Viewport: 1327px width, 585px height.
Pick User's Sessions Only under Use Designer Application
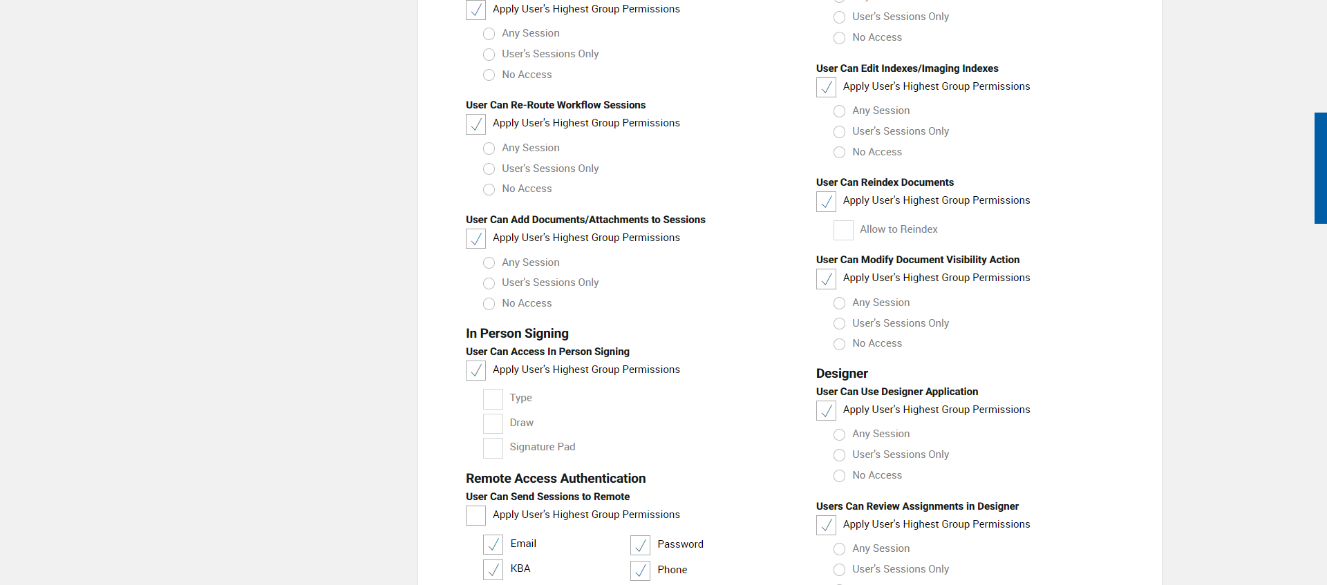[840, 455]
